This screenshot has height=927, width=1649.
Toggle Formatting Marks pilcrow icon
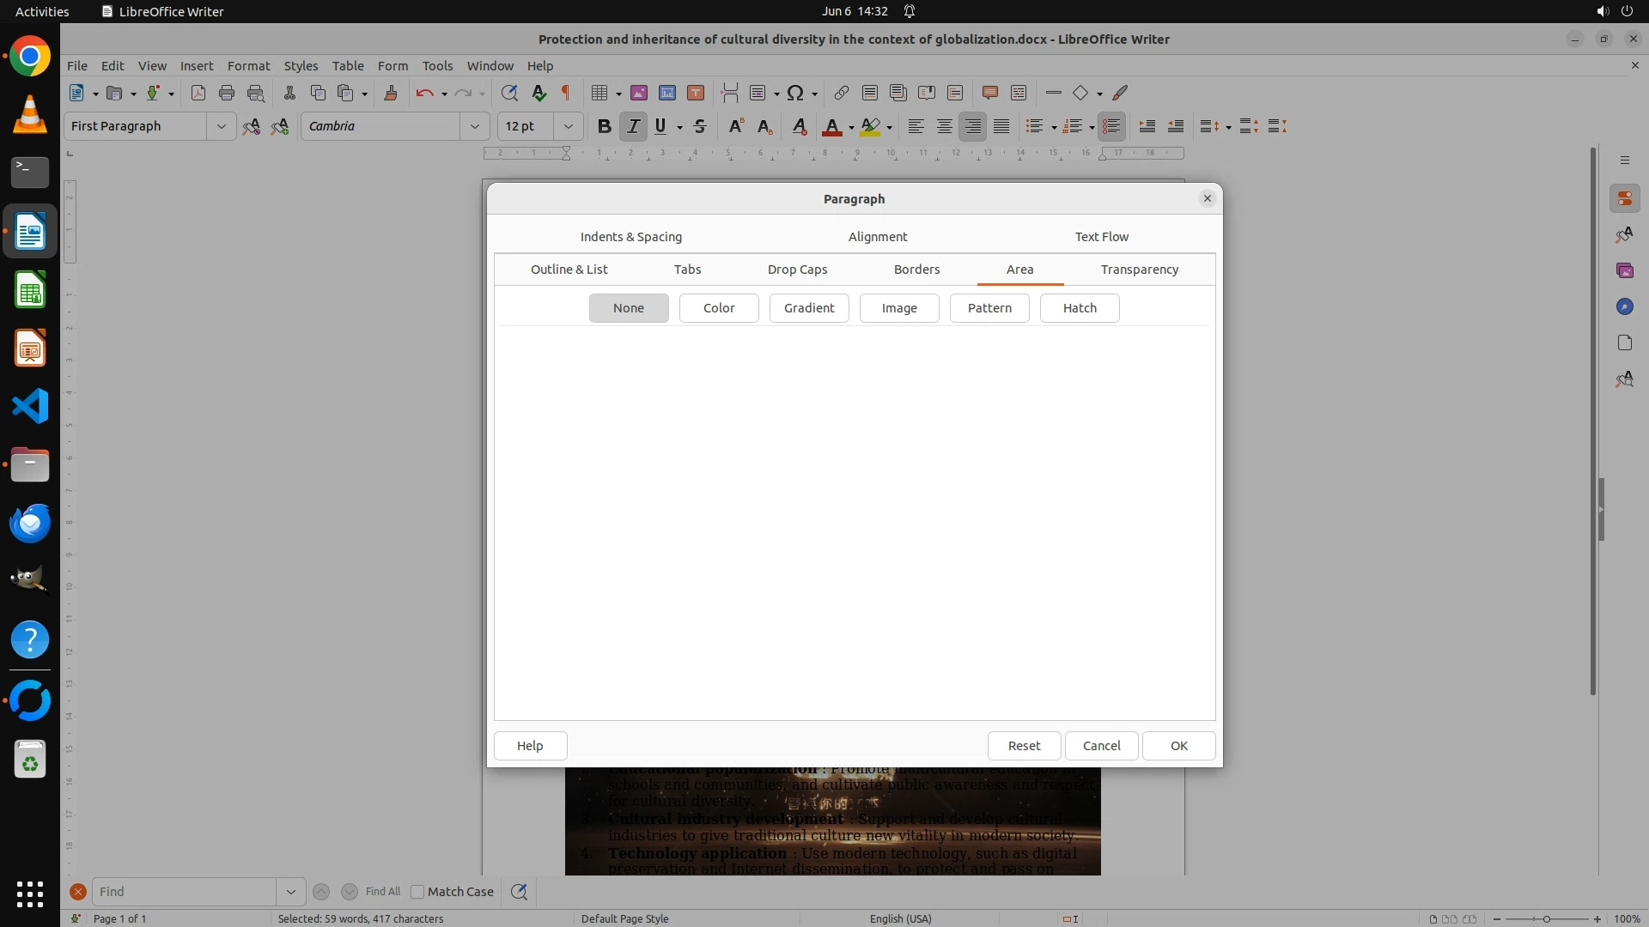pyautogui.click(x=566, y=93)
